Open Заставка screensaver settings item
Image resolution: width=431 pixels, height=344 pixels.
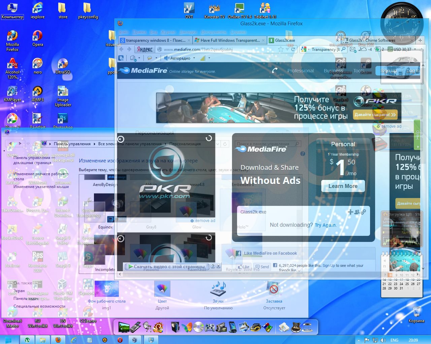pos(274,292)
